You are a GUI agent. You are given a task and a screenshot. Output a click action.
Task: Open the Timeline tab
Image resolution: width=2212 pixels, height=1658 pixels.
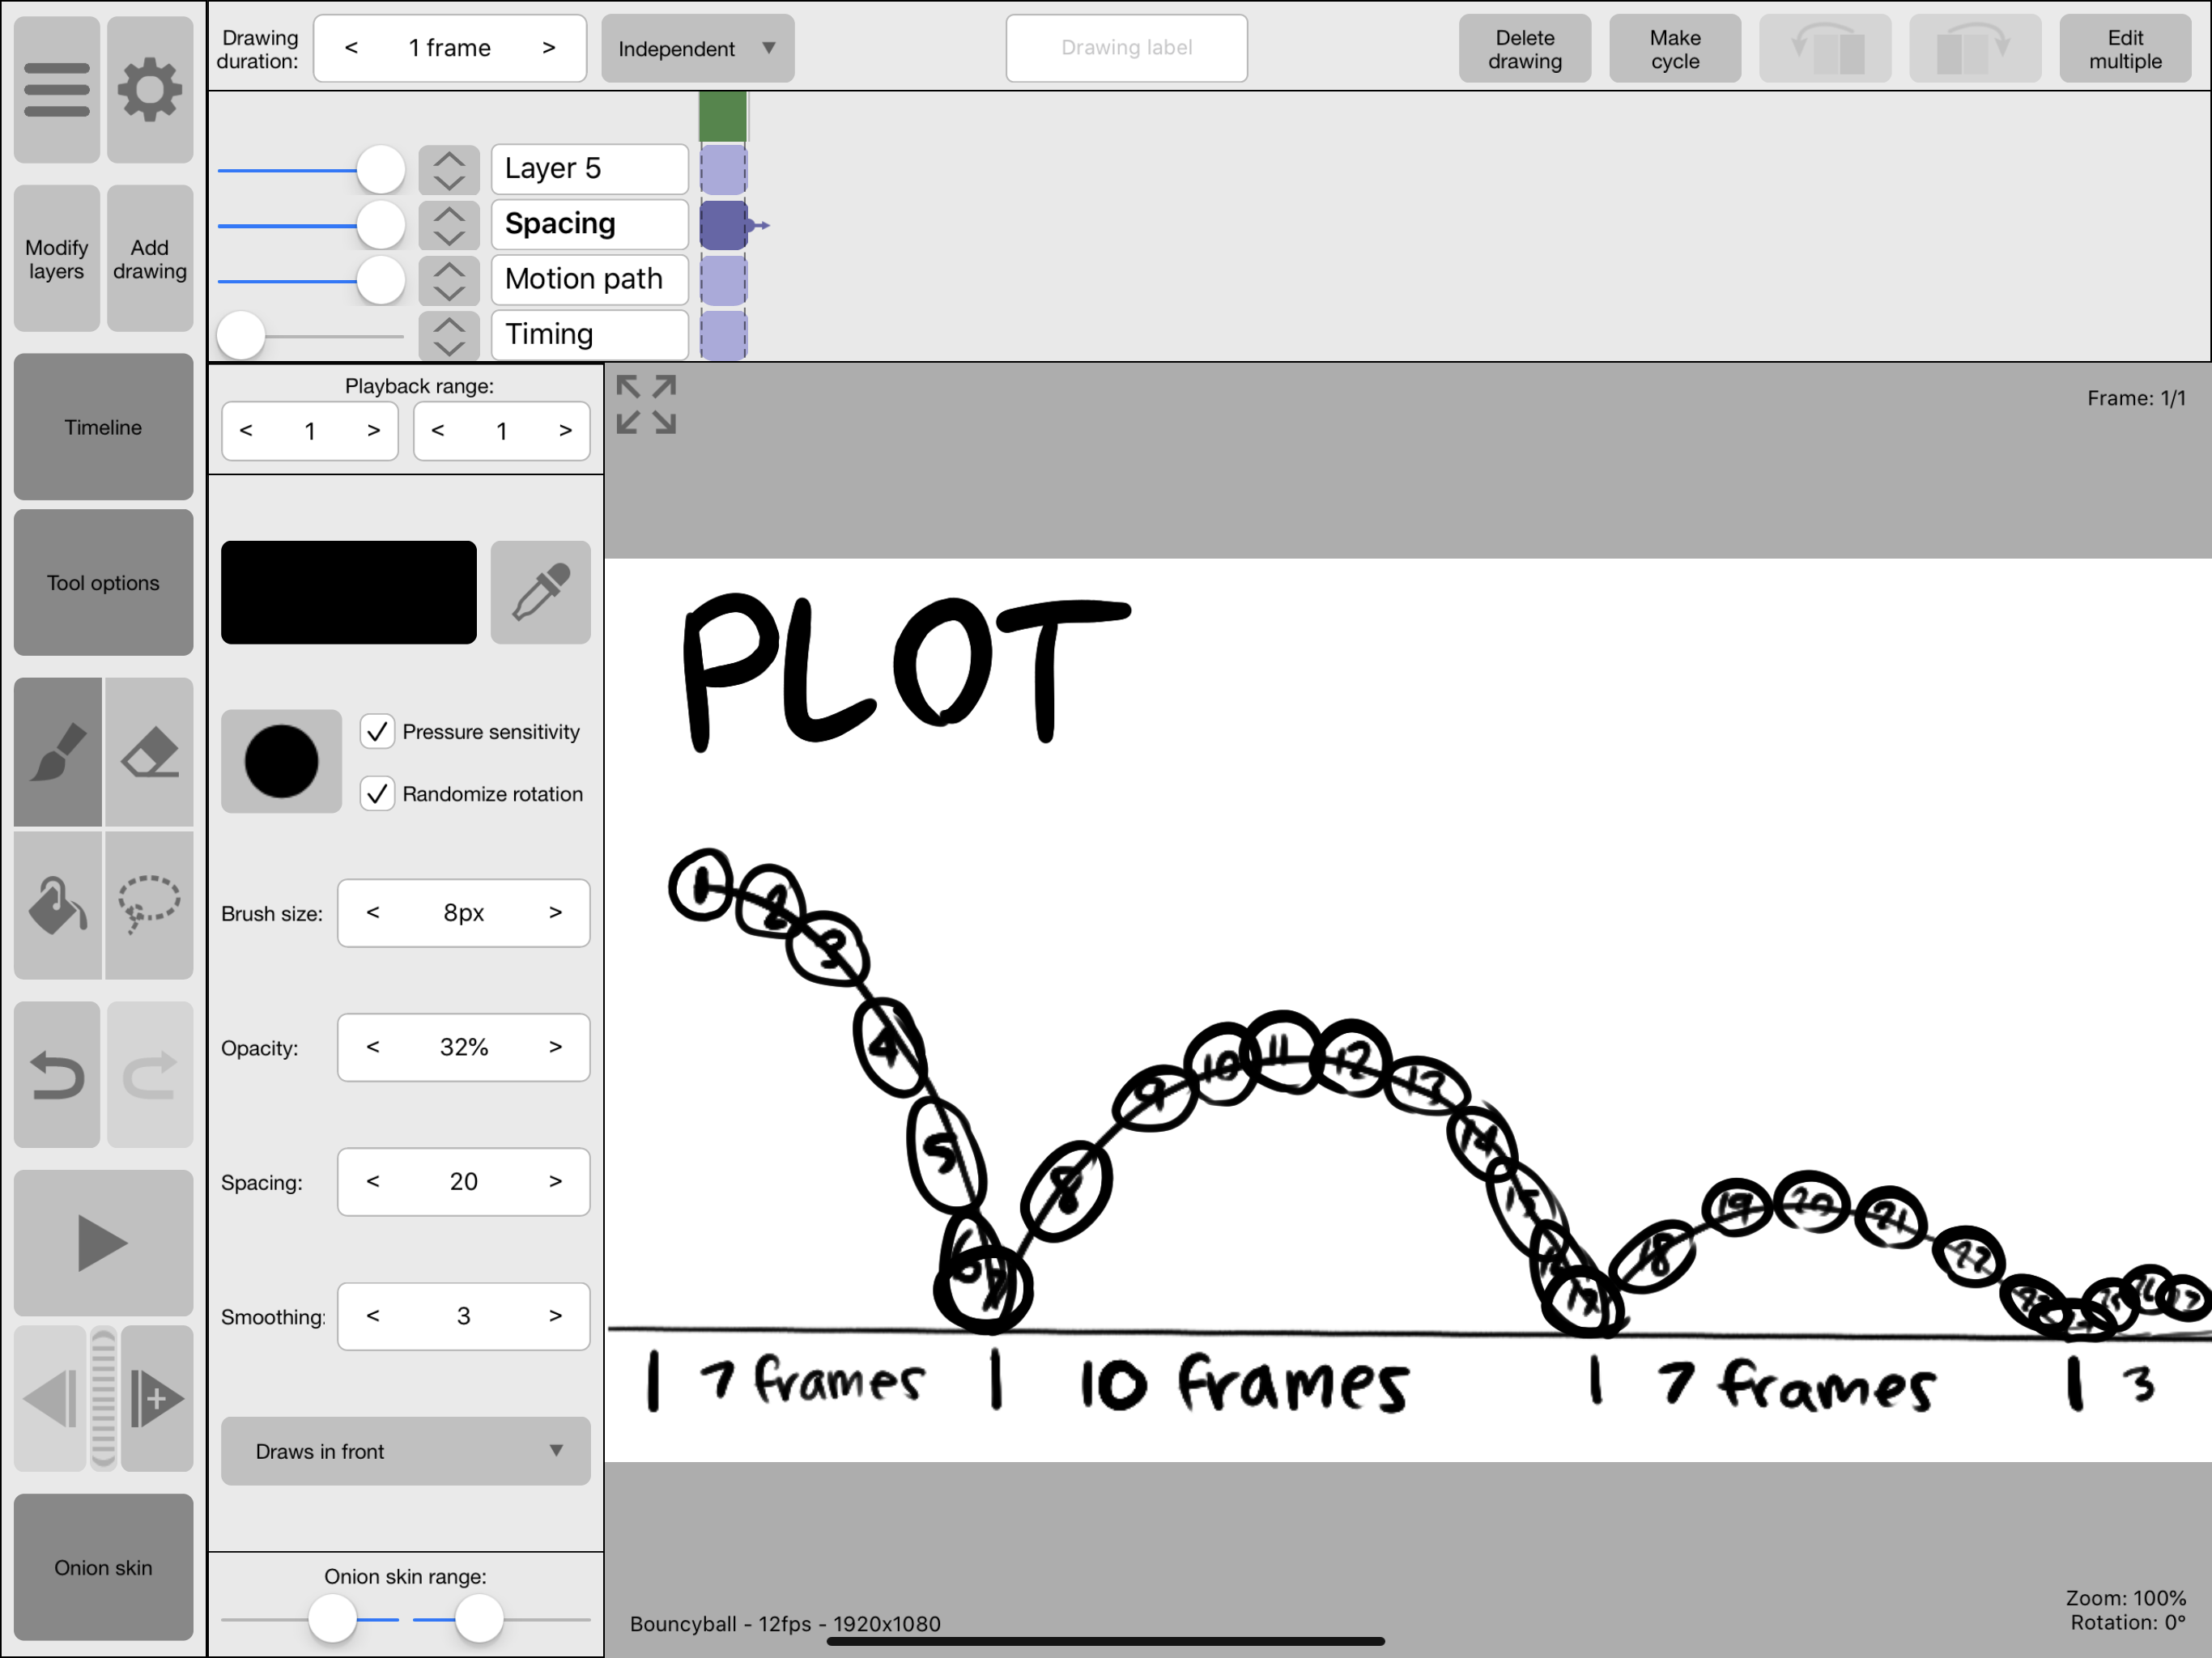point(103,427)
